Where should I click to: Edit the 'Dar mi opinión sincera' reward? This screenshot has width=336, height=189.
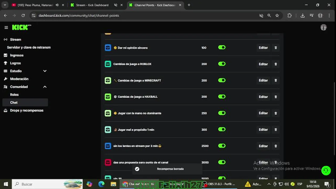(x=263, y=48)
